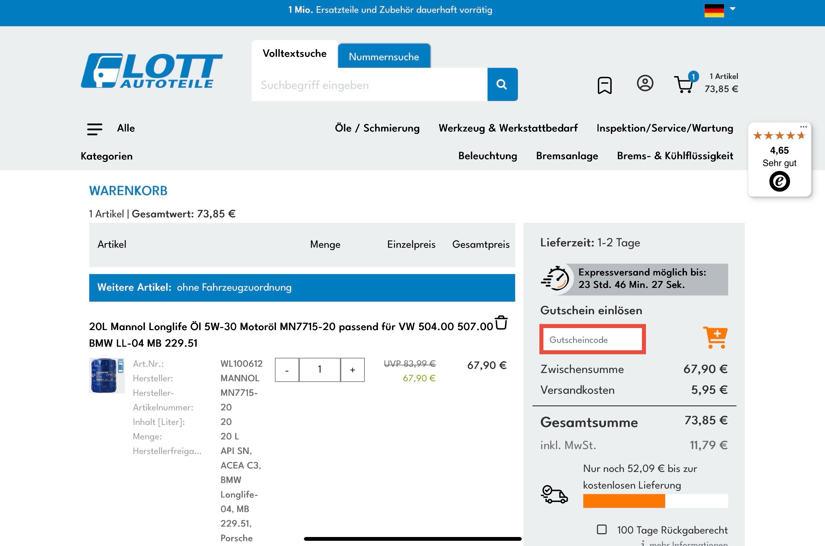This screenshot has width=825, height=546.
Task: Open the bookmark wishlist icon
Action: click(x=604, y=85)
